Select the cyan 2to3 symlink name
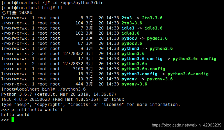The image size is (224, 130). [x=126, y=18]
